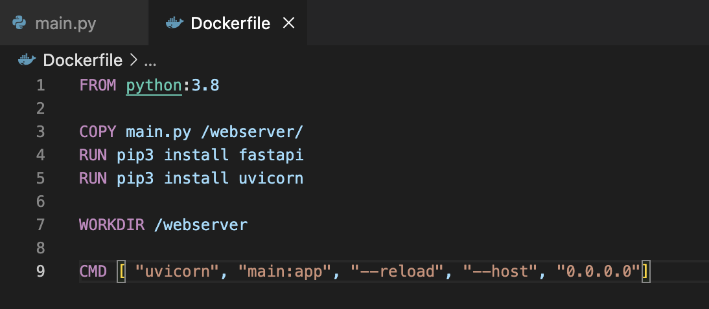Select the Dockerfile tab
The width and height of the screenshot is (709, 309).
[229, 24]
